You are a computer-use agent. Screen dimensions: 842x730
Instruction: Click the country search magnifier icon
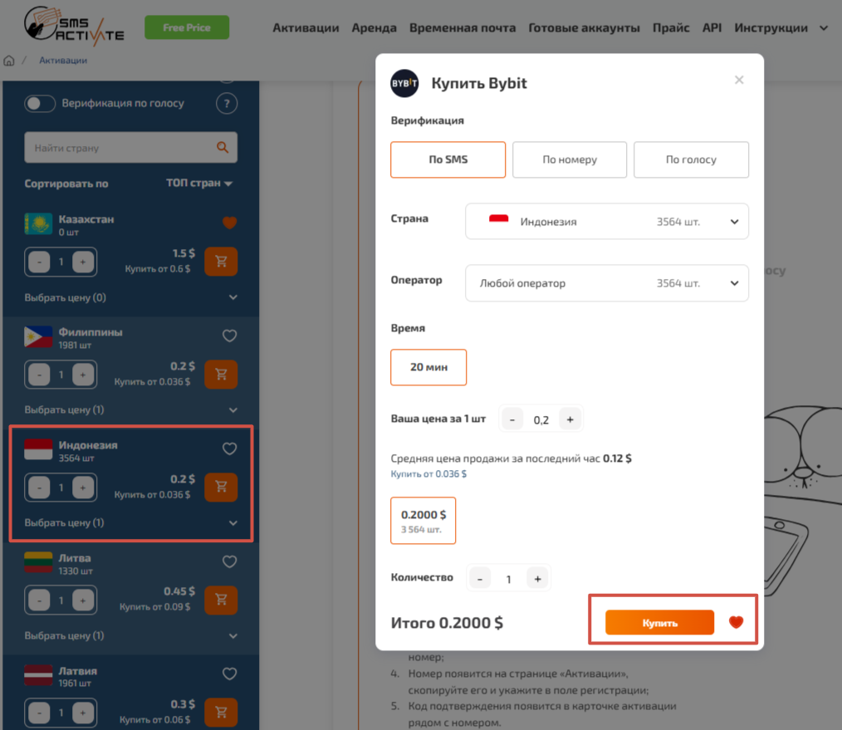coord(223,147)
